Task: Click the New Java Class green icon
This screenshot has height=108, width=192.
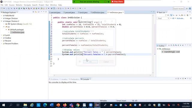Action: [x=36, y=8]
